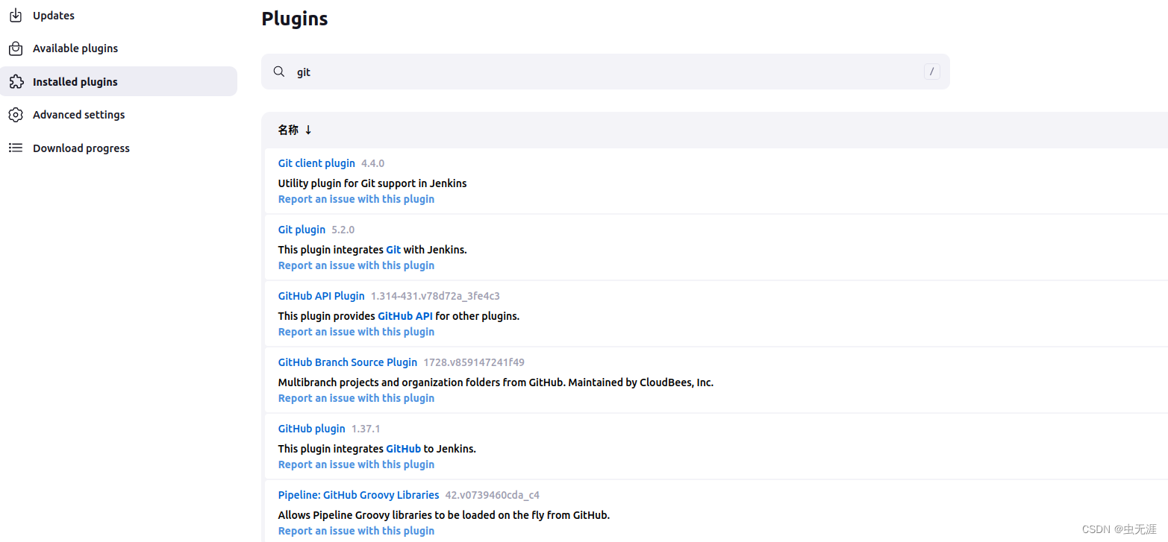The height and width of the screenshot is (542, 1168).
Task: Click the plugin search field containing git
Action: [x=605, y=72]
